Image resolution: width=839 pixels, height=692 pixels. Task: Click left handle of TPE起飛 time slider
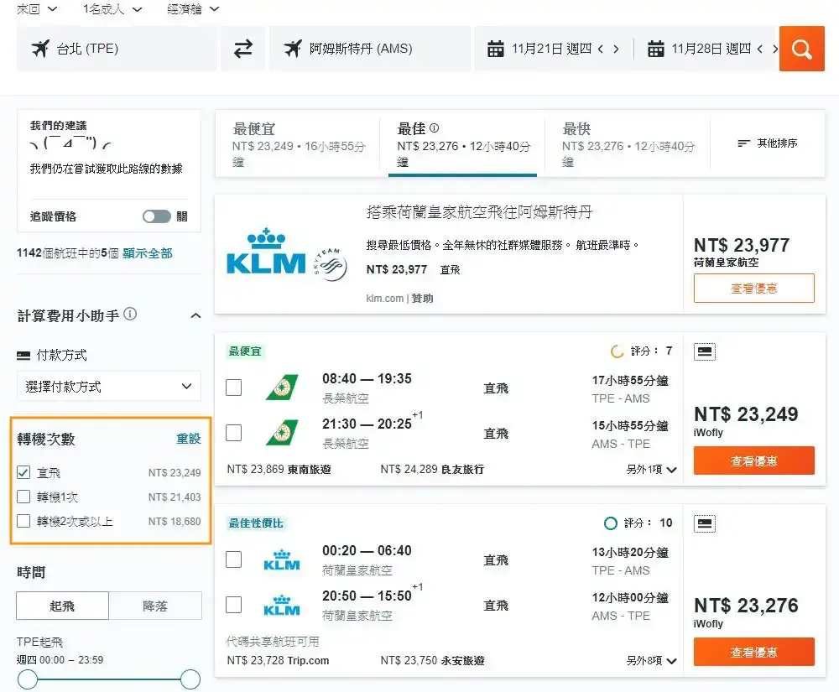tap(28, 679)
